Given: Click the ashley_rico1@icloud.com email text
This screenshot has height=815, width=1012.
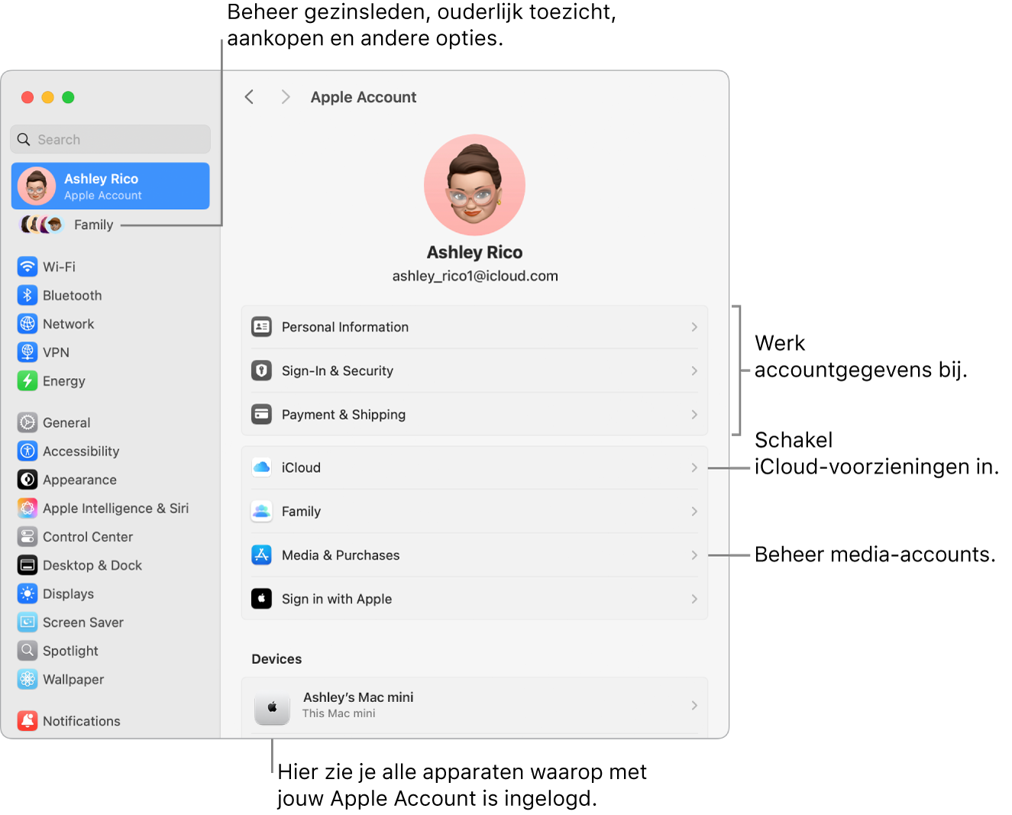Looking at the screenshot, I should point(475,276).
